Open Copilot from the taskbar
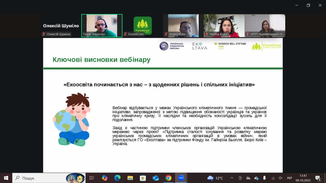 point(105,178)
